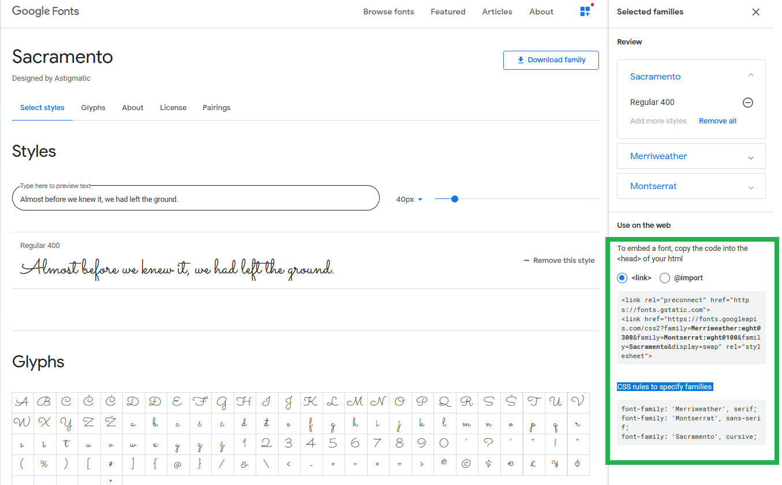Click the equals sign glyph
The width and height of the screenshot is (782, 485).
(399, 464)
